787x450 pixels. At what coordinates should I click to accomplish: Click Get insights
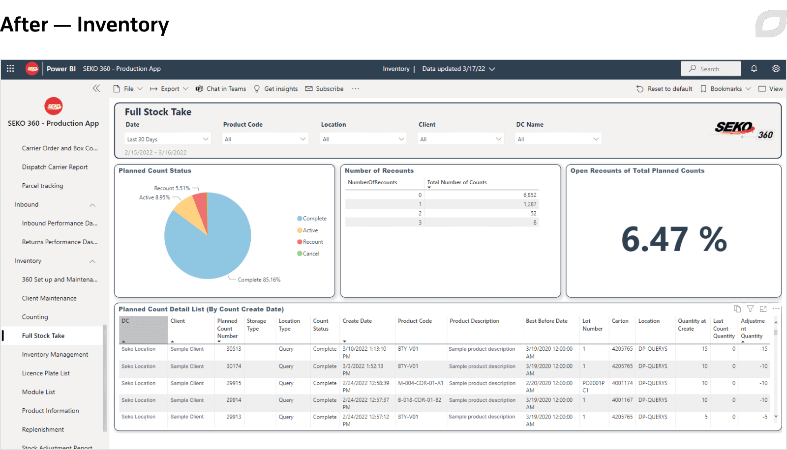pyautogui.click(x=275, y=89)
